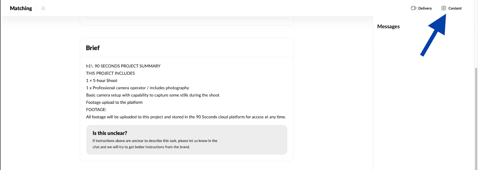Image resolution: width=478 pixels, height=170 pixels.
Task: Click the "All footage will be uploaded" sentence
Action: (x=186, y=117)
